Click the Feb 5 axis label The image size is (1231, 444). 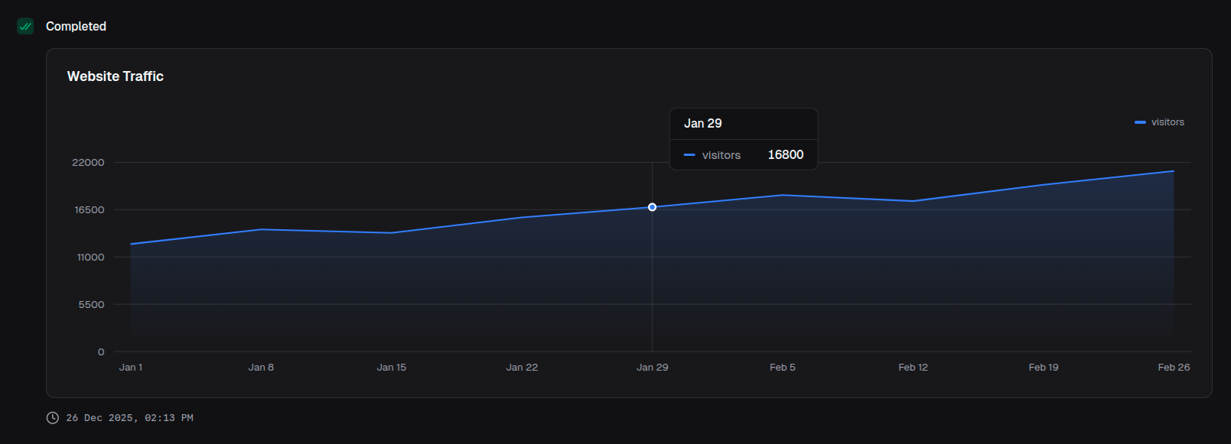783,368
